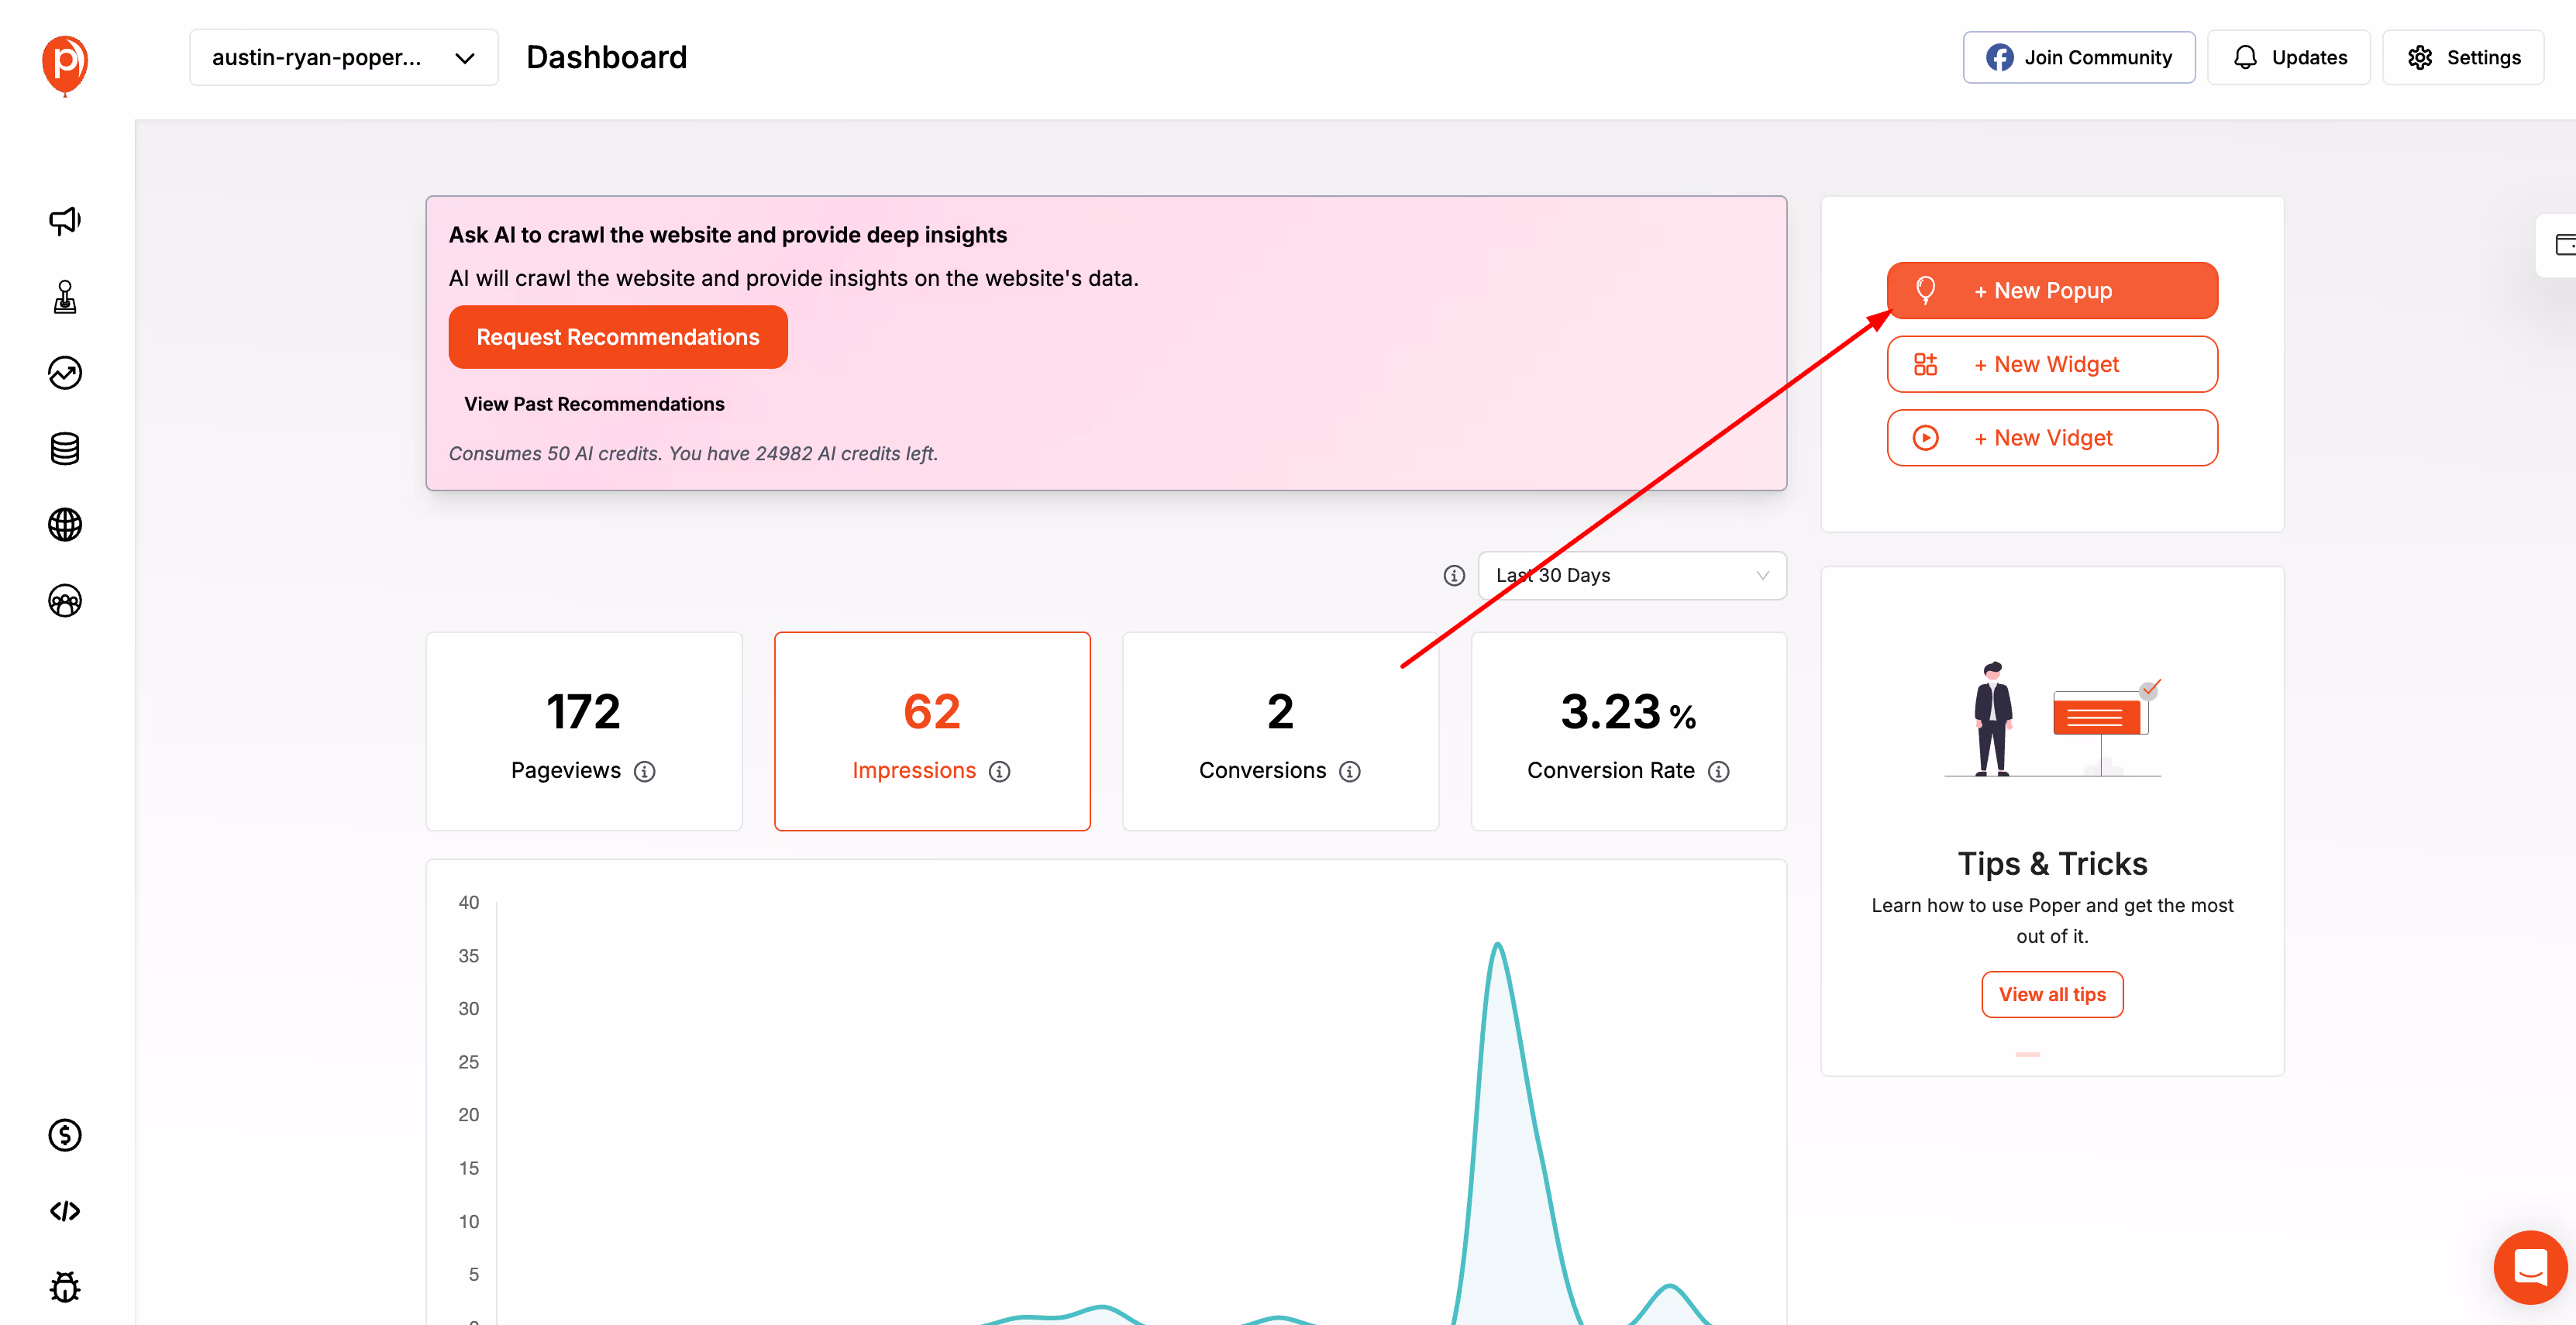
Task: Open the megaphone campaigns icon in sidebar
Action: pos(64,220)
